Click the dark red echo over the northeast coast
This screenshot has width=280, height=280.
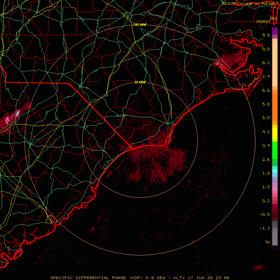pyautogui.click(x=230, y=62)
